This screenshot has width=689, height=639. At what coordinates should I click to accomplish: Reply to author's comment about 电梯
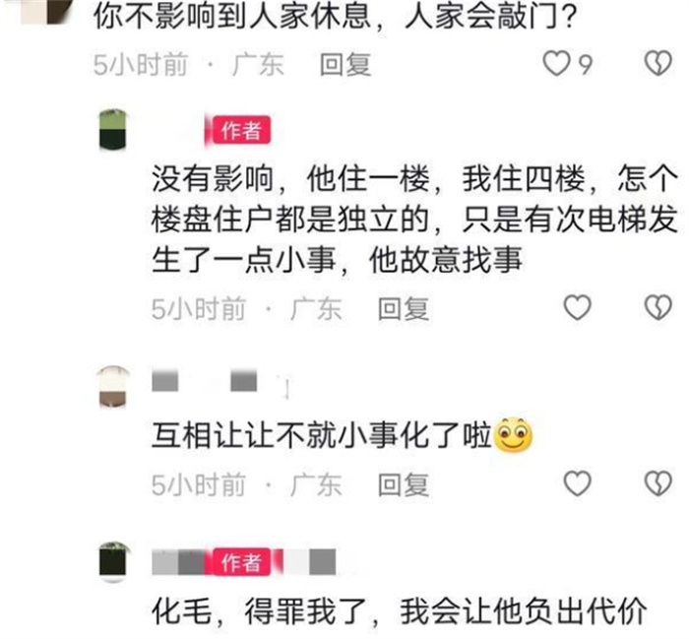(404, 308)
